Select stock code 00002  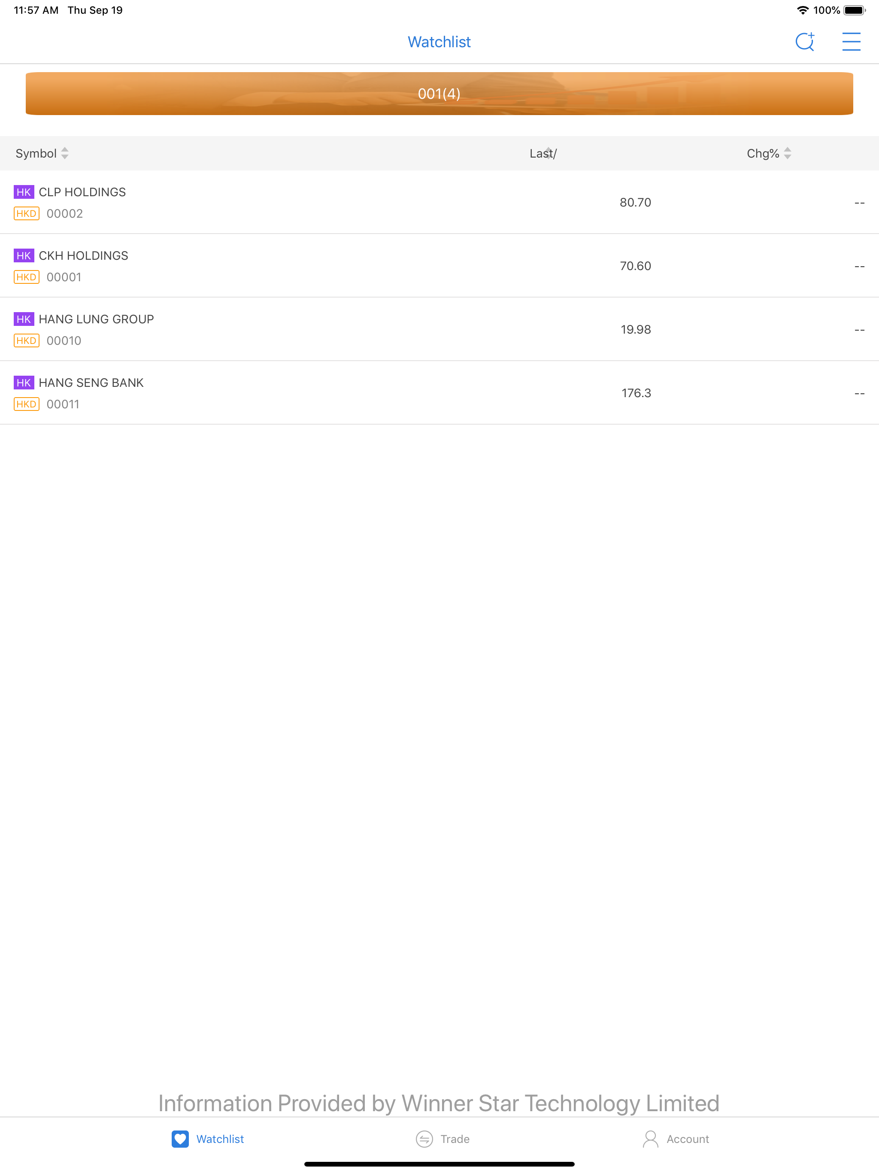coord(65,214)
